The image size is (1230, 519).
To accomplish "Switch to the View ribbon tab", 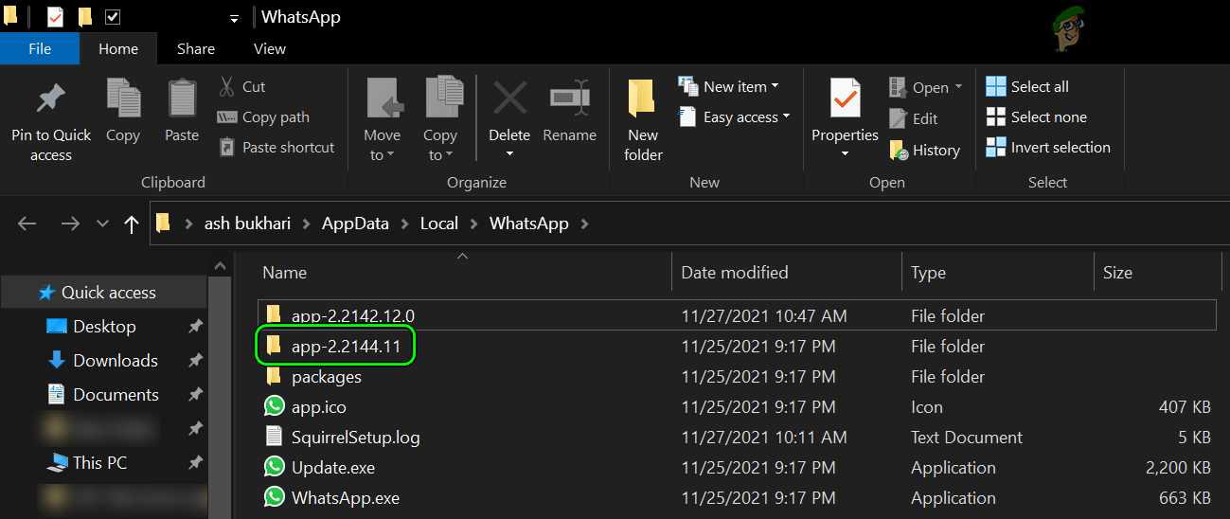I will click(270, 49).
